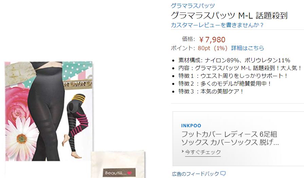Click the INKPOO advertiser name

[x=191, y=126]
